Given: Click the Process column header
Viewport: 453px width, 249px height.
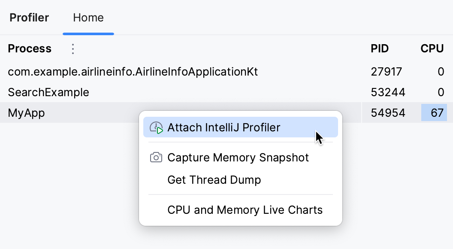Looking at the screenshot, I should click(x=29, y=49).
